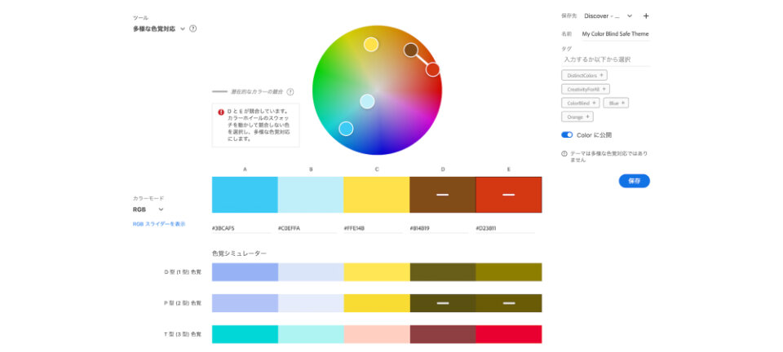Click the blue 保存 button
This screenshot has height=352, width=783.
click(634, 181)
